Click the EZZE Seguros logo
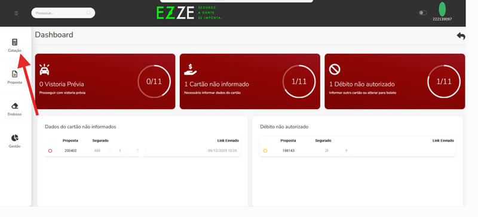The image size is (478, 217). [189, 13]
